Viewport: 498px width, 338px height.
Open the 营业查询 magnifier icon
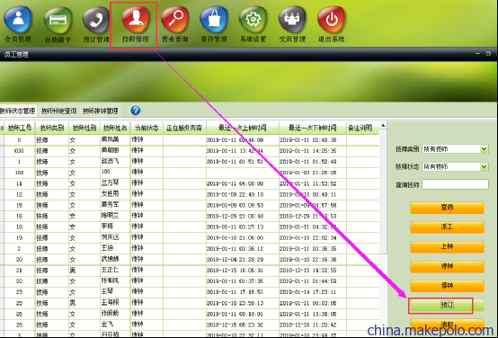click(174, 20)
